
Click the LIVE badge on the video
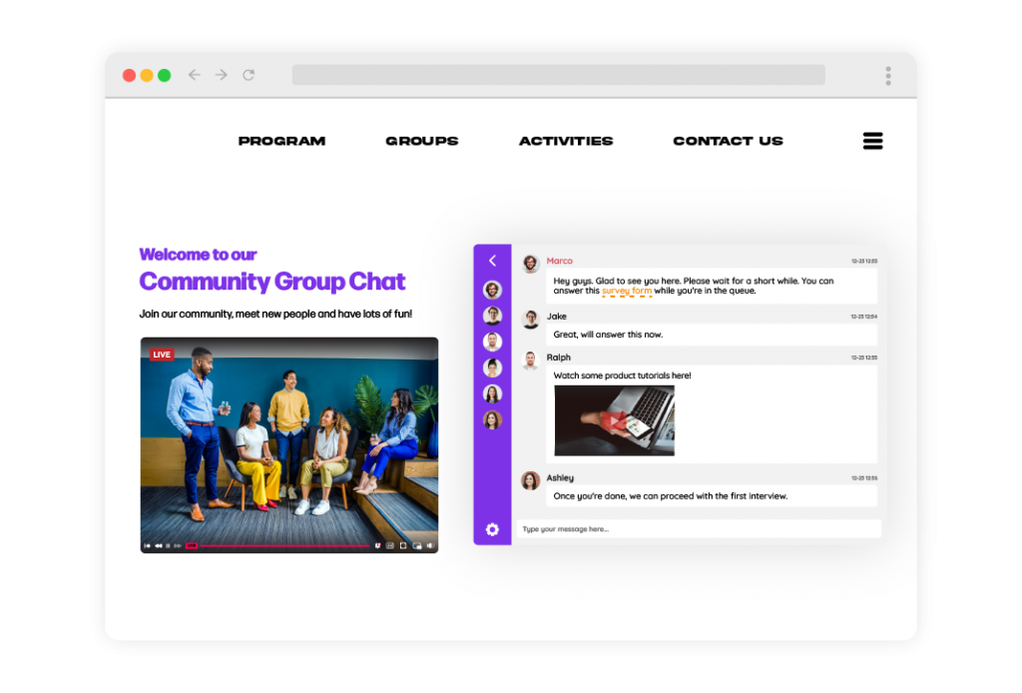click(x=161, y=353)
